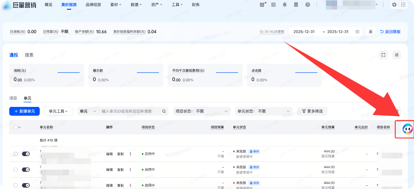Go to the 概览 tab
The height and width of the screenshot is (189, 414).
pyautogui.click(x=48, y=5)
